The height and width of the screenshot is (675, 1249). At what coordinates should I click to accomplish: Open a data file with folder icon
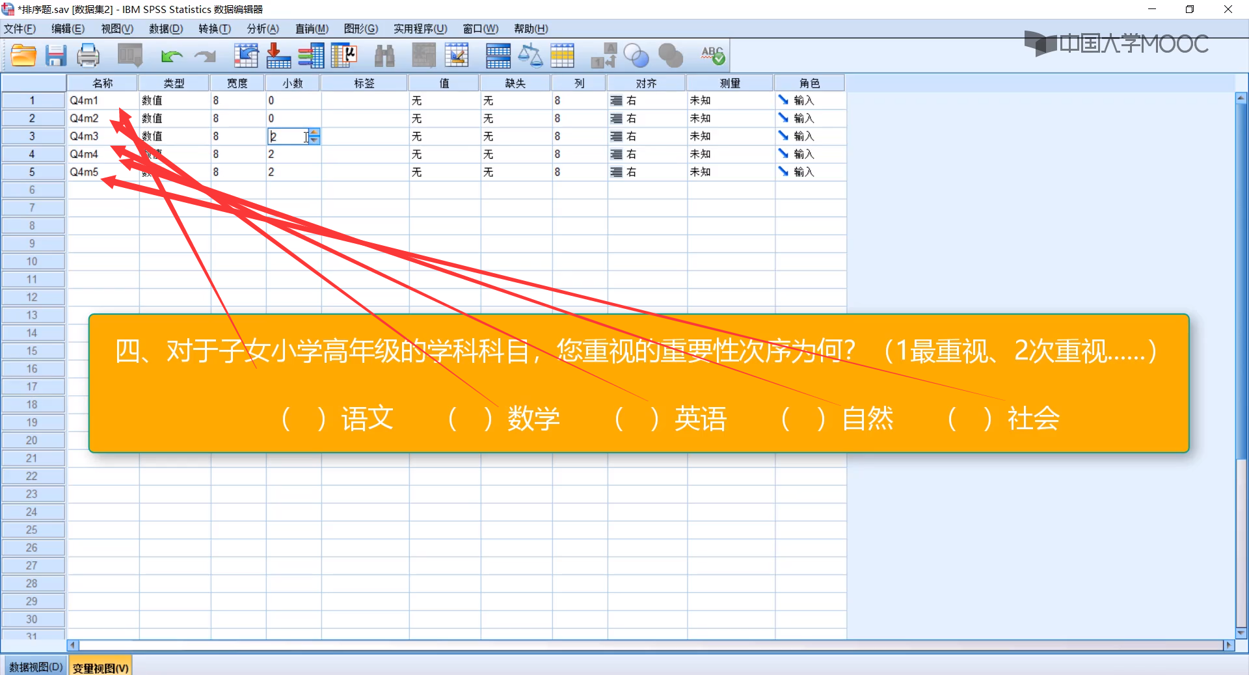click(23, 56)
